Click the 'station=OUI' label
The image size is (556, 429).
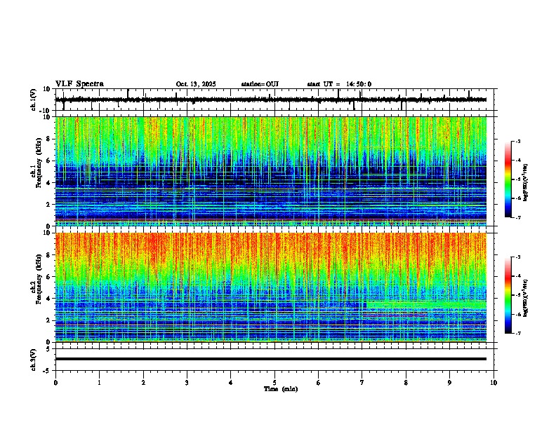(260, 84)
